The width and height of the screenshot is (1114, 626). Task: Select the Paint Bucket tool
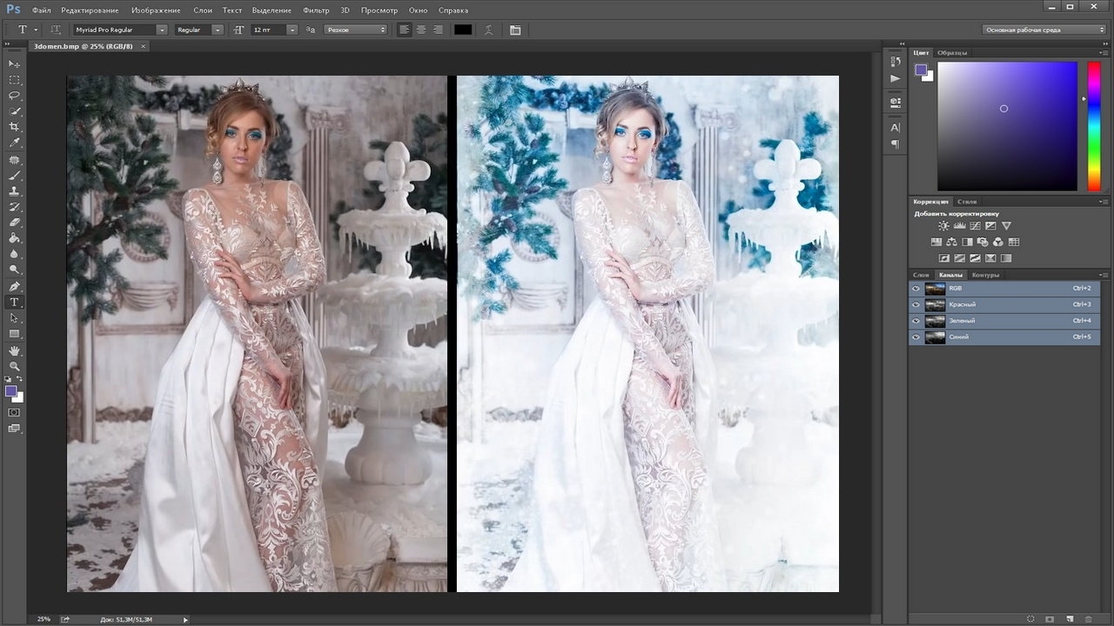14,238
